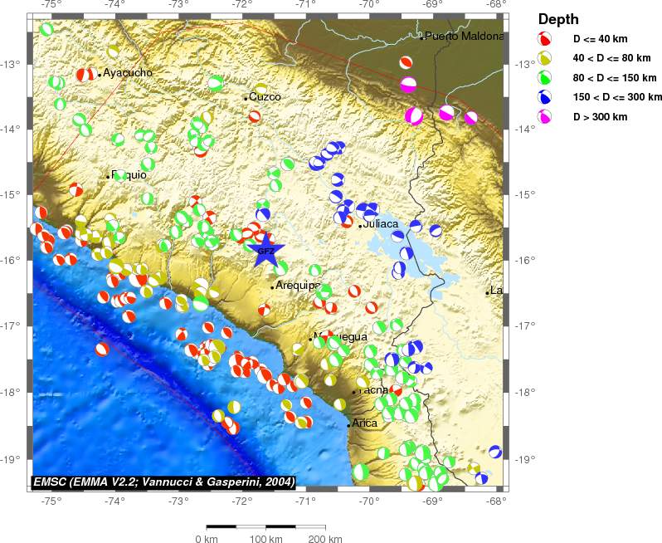Select the Tacna city label

click(x=372, y=390)
